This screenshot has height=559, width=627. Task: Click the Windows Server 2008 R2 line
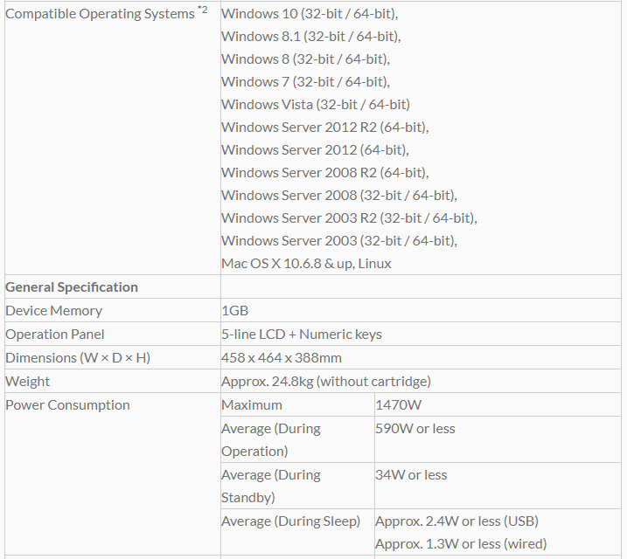point(324,173)
